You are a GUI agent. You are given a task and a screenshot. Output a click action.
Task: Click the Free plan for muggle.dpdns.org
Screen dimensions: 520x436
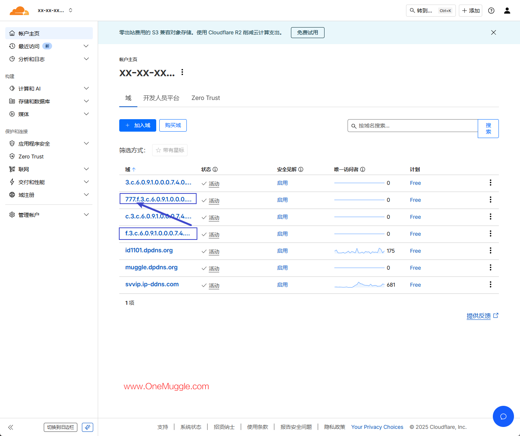pyautogui.click(x=415, y=268)
